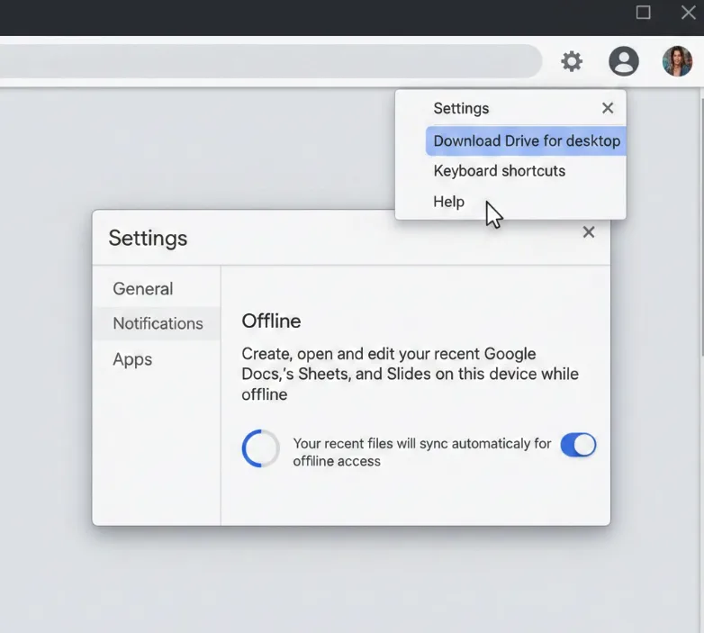The image size is (704, 633).
Task: Click the vertical scrollbar on the right
Action: 699,270
